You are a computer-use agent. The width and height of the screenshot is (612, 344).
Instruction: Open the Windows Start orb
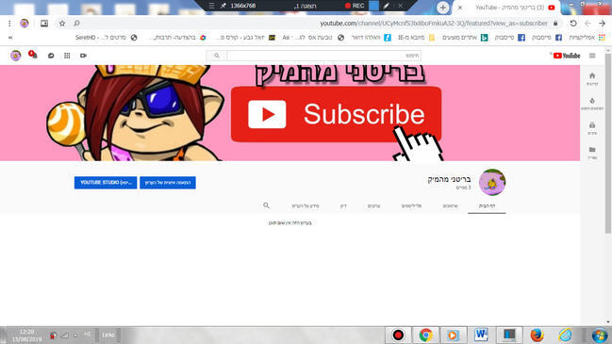(599, 335)
